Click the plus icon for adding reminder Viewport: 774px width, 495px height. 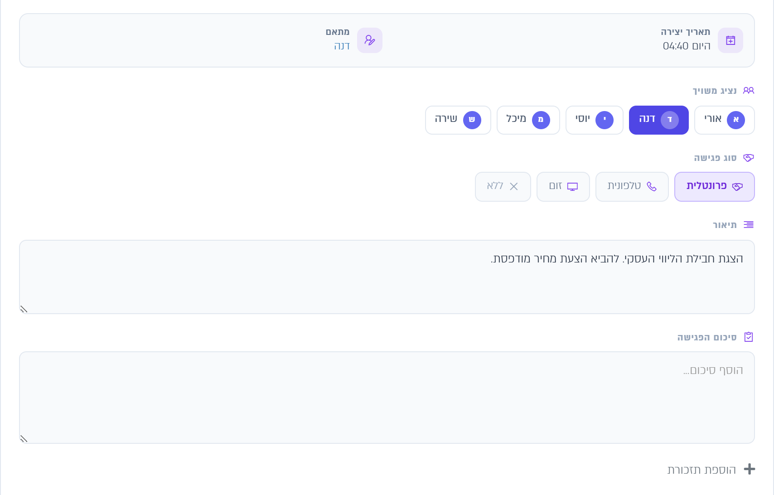(750, 469)
